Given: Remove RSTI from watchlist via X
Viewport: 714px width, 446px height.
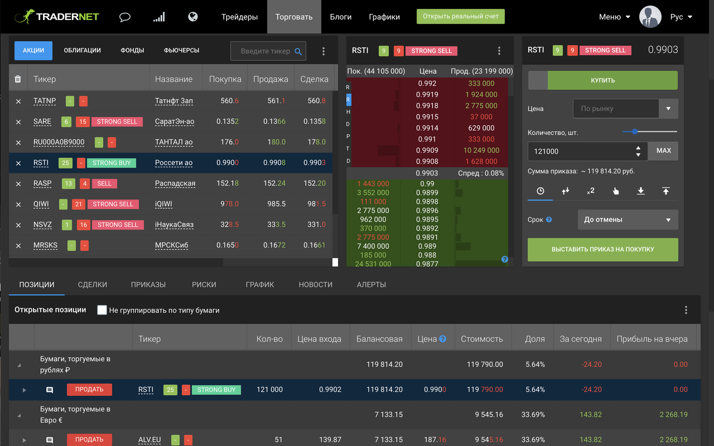Looking at the screenshot, I should coord(18,163).
